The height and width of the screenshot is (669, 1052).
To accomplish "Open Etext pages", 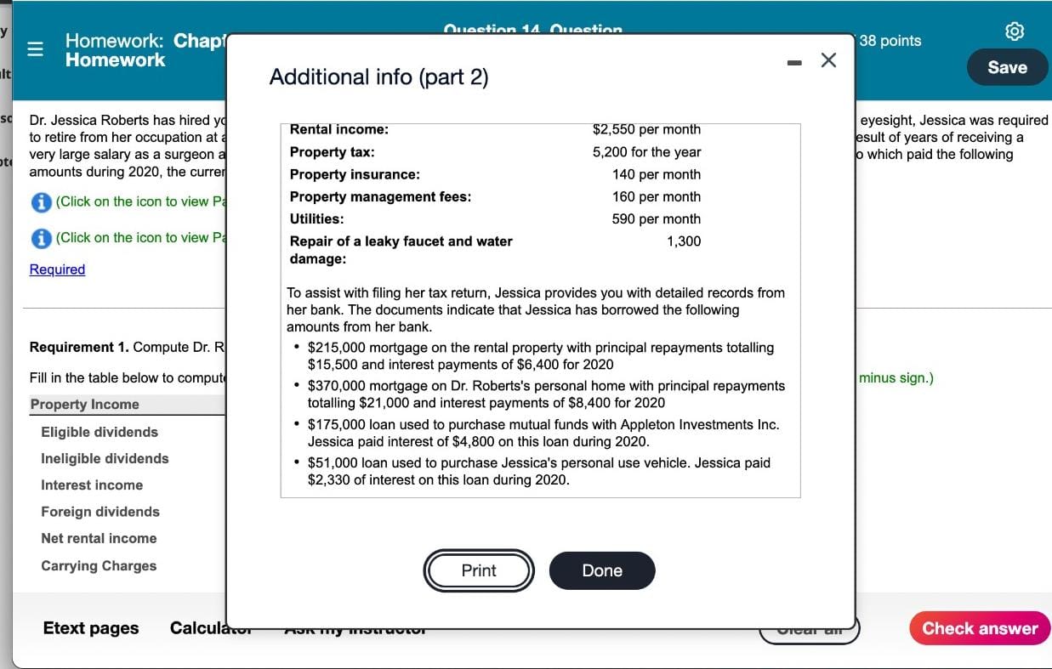I will tap(91, 628).
